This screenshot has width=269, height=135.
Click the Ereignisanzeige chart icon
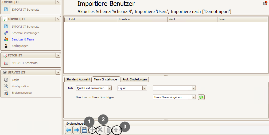coord(6,93)
